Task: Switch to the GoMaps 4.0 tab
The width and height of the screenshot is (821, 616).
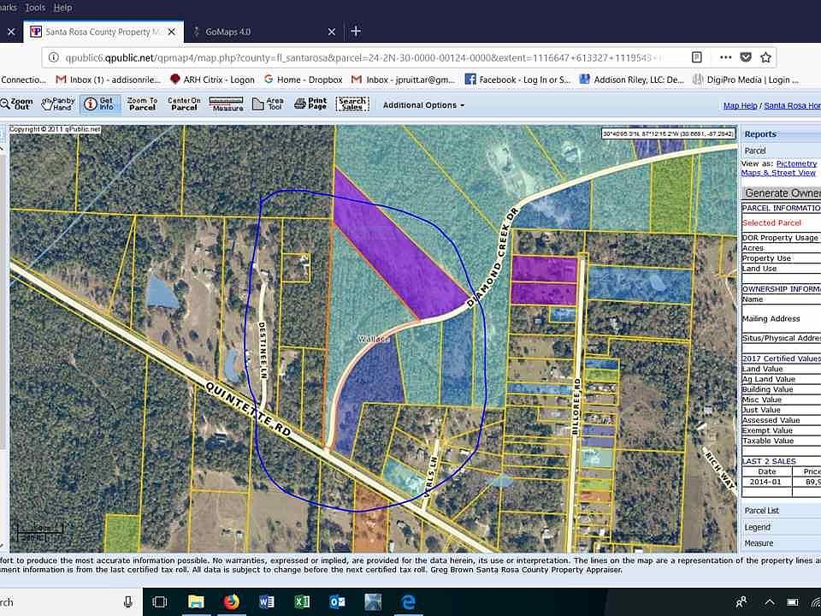Action: click(x=227, y=32)
